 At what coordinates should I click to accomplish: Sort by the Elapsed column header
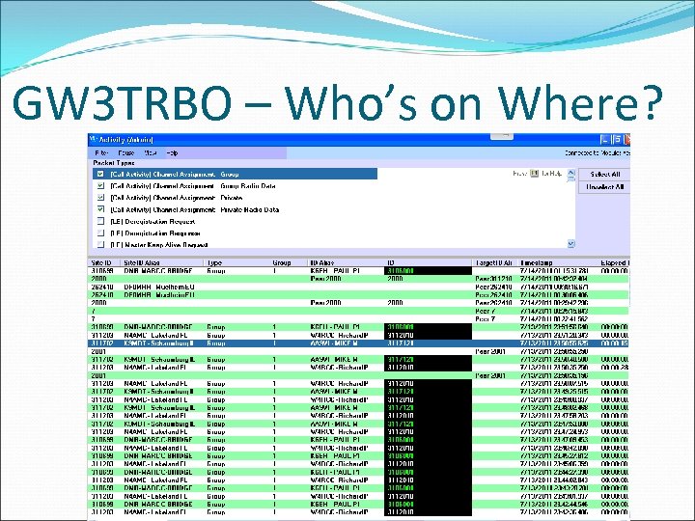click(614, 262)
